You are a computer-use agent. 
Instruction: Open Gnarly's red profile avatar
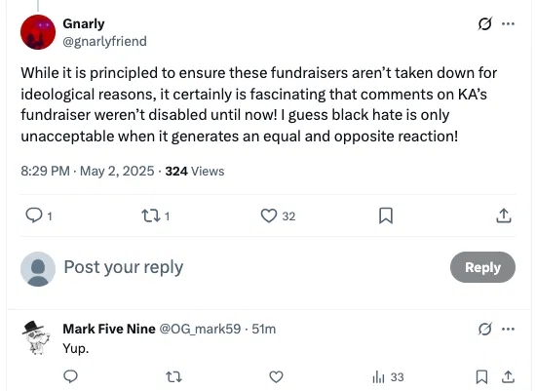[x=38, y=32]
